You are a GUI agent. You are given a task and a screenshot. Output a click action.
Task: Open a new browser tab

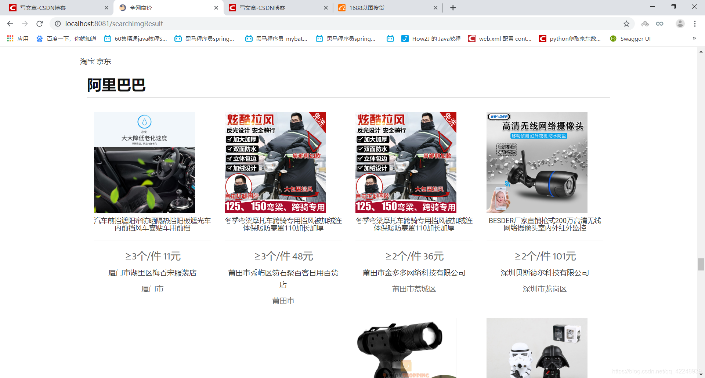coord(453,8)
